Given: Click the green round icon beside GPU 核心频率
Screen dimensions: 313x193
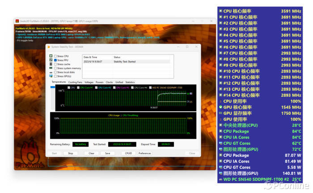Looking at the screenshot, I should coord(220,107).
